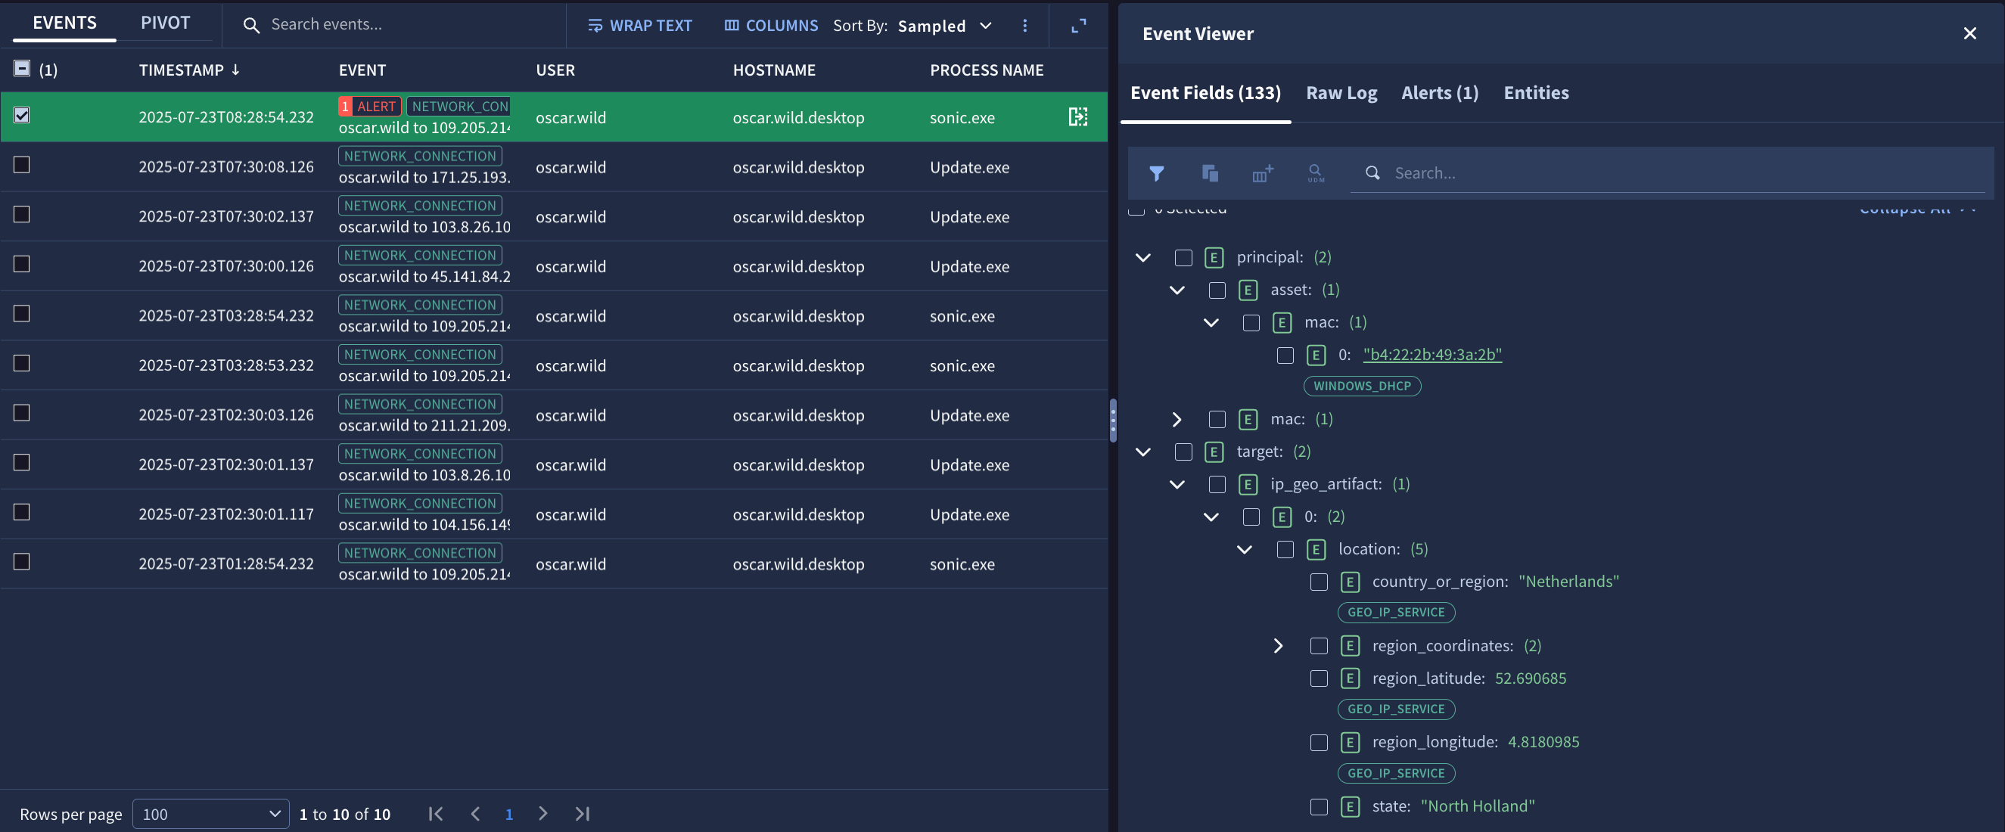Open the Rows per page dropdown
The image size is (2005, 832).
tap(210, 813)
